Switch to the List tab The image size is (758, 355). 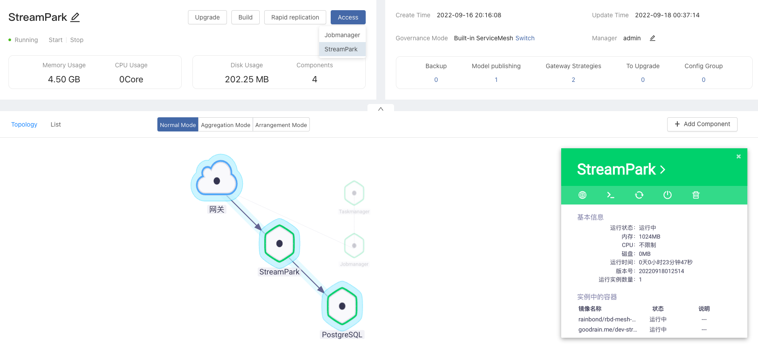(x=55, y=124)
